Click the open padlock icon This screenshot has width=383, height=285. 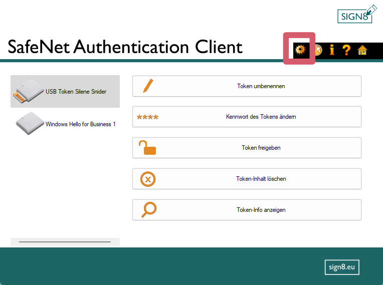tap(147, 147)
